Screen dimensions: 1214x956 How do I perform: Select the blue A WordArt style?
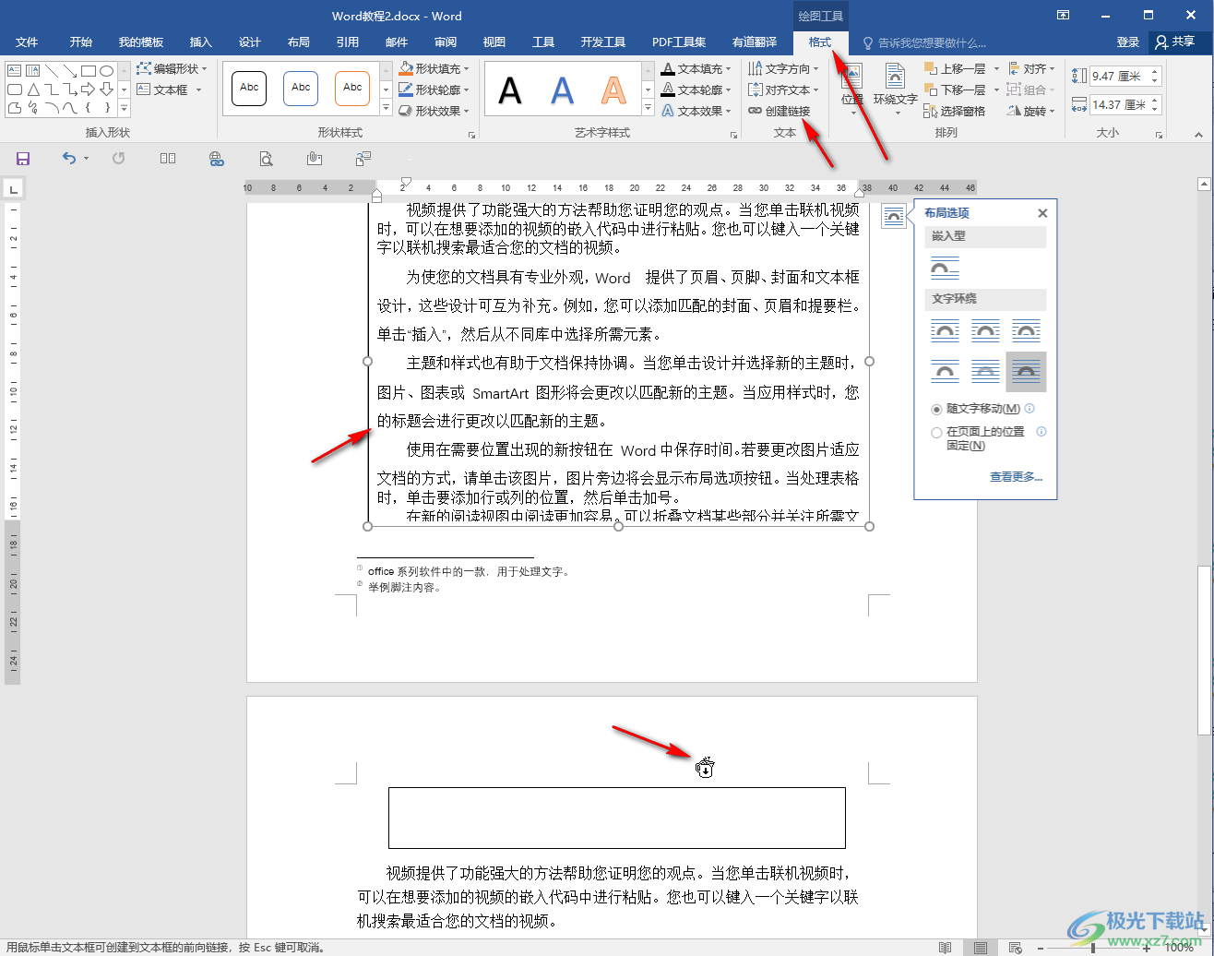click(x=562, y=90)
